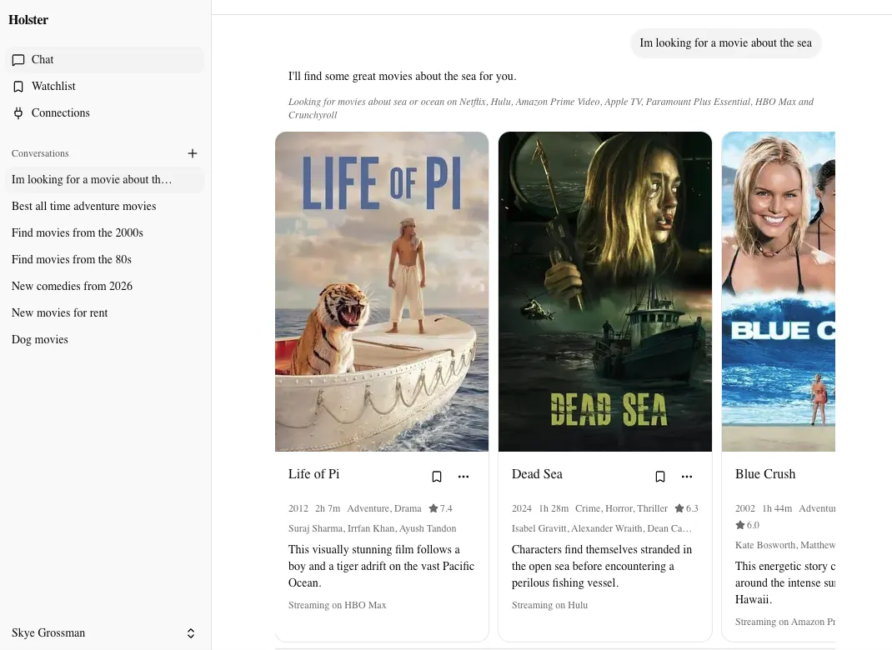This screenshot has height=650, width=892.
Task: Click Life of Pi runtime '2h 7m'
Action: click(328, 509)
